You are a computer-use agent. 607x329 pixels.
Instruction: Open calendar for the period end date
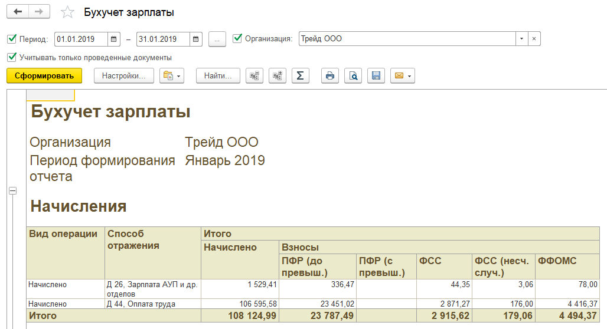197,40
